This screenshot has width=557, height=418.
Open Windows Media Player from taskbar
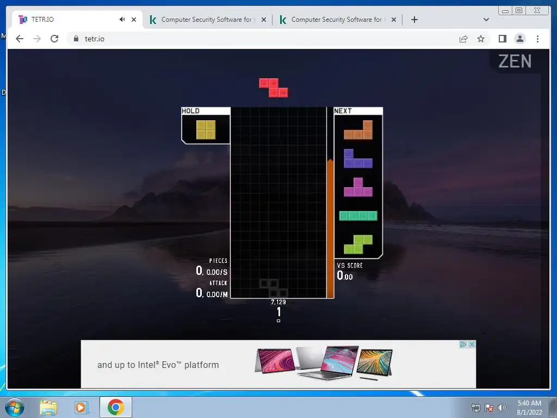point(81,408)
